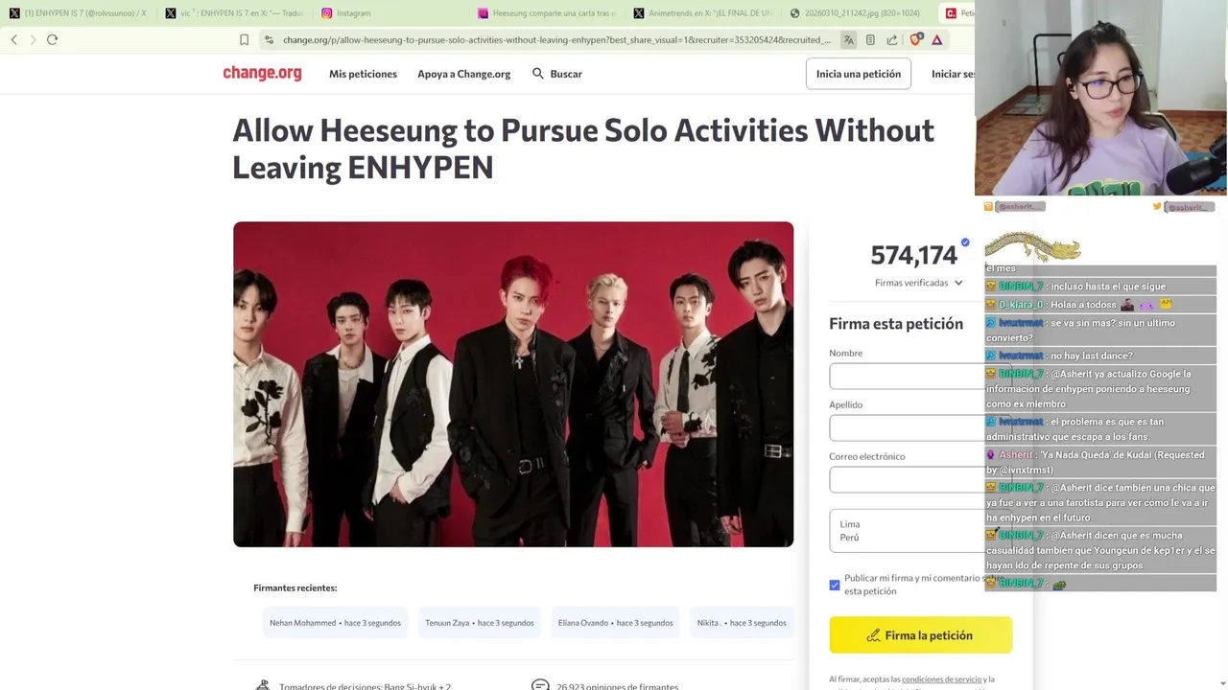Click the yellow 'Firma la petición' button

(x=919, y=635)
